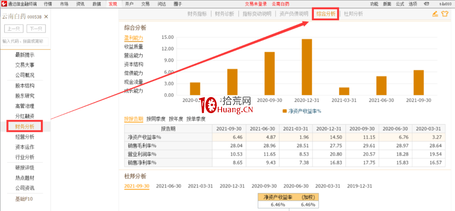Image resolution: width=455 pixels, height=211 pixels.
Task: Select 资本结构 chart category
Action: pyautogui.click(x=134, y=64)
